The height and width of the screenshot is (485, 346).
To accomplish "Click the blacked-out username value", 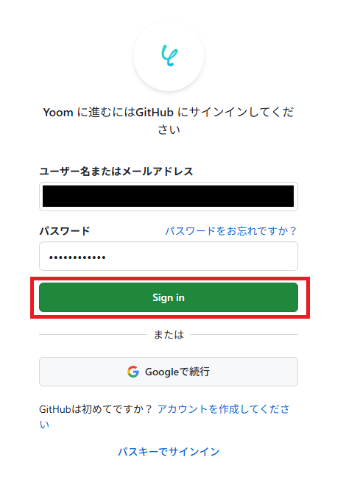I will [168, 196].
